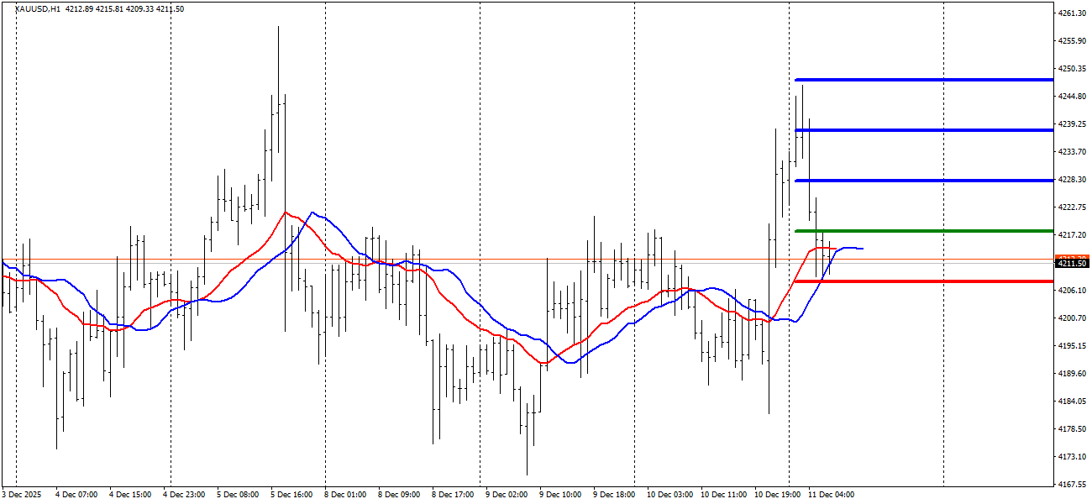The height and width of the screenshot is (504, 1092).
Task: Select the red horizontal level line
Action: coord(924,281)
